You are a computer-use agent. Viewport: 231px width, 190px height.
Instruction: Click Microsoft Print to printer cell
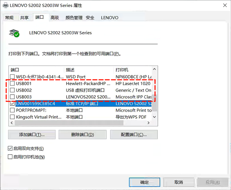coord(134,110)
